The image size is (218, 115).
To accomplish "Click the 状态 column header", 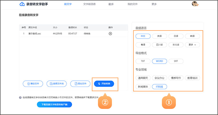I will (86, 28).
